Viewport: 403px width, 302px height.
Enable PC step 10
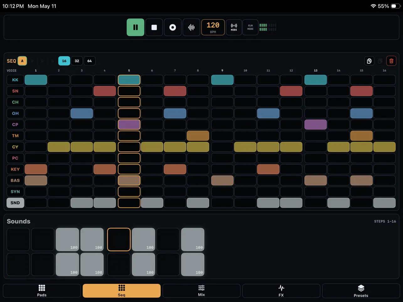[245, 158]
